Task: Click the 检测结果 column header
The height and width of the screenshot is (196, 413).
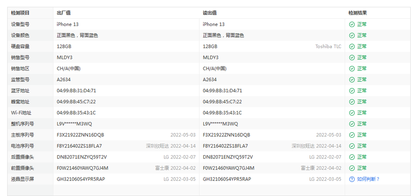Action: [x=357, y=13]
